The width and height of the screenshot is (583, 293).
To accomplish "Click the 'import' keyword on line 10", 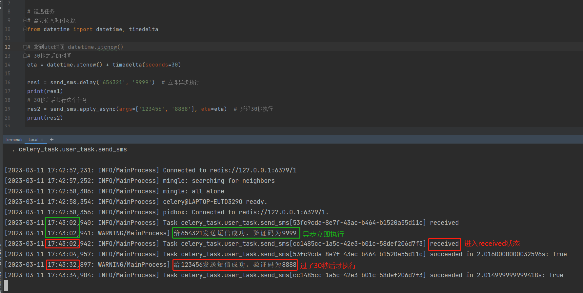I will pyautogui.click(x=83, y=29).
